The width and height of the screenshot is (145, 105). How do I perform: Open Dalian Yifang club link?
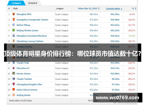(23, 25)
